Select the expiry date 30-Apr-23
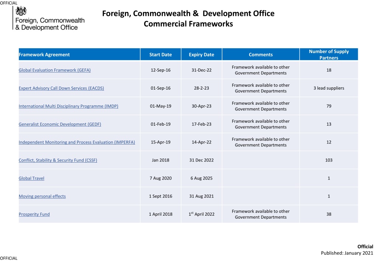377x261 pixels. (202, 106)
